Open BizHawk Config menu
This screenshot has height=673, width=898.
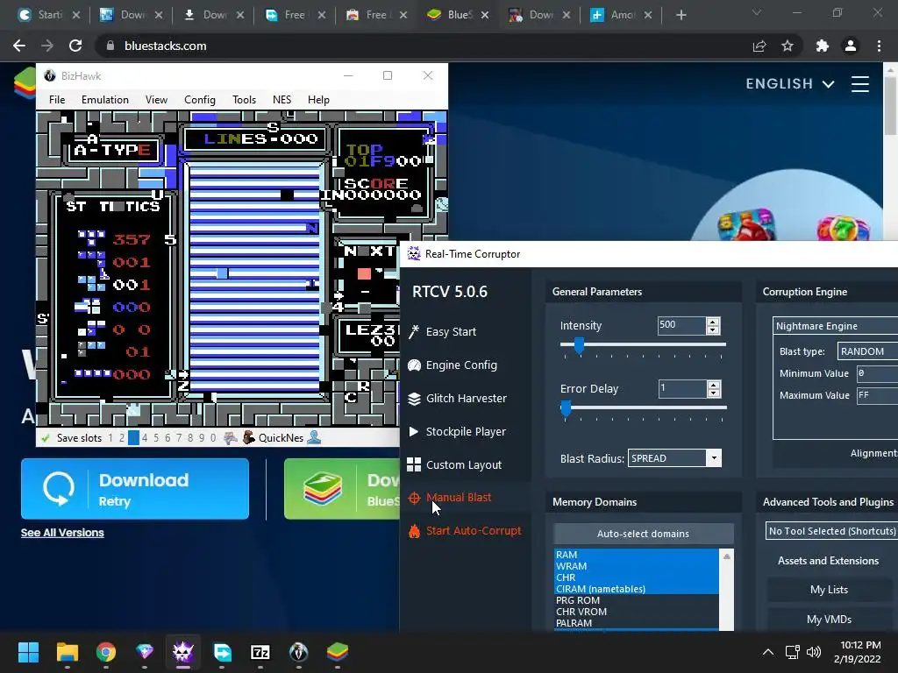coord(200,100)
